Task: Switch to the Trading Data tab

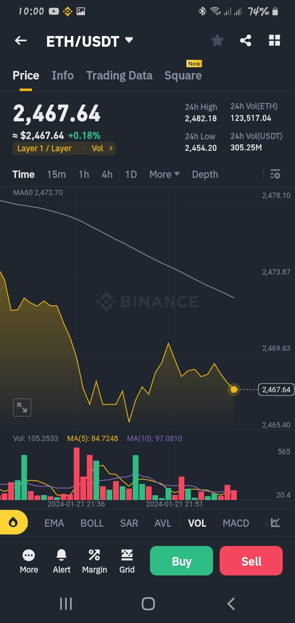Action: pos(119,75)
